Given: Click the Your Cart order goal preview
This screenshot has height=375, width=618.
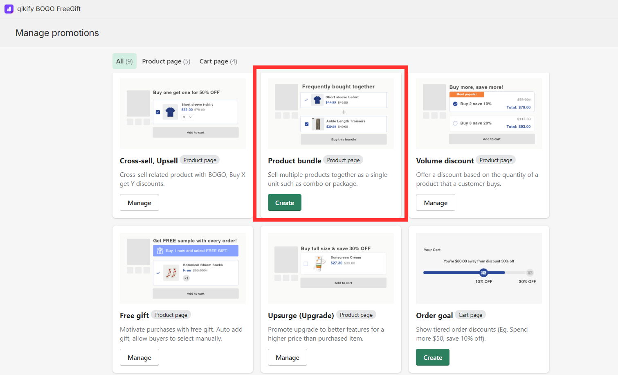Looking at the screenshot, I should click(x=479, y=268).
